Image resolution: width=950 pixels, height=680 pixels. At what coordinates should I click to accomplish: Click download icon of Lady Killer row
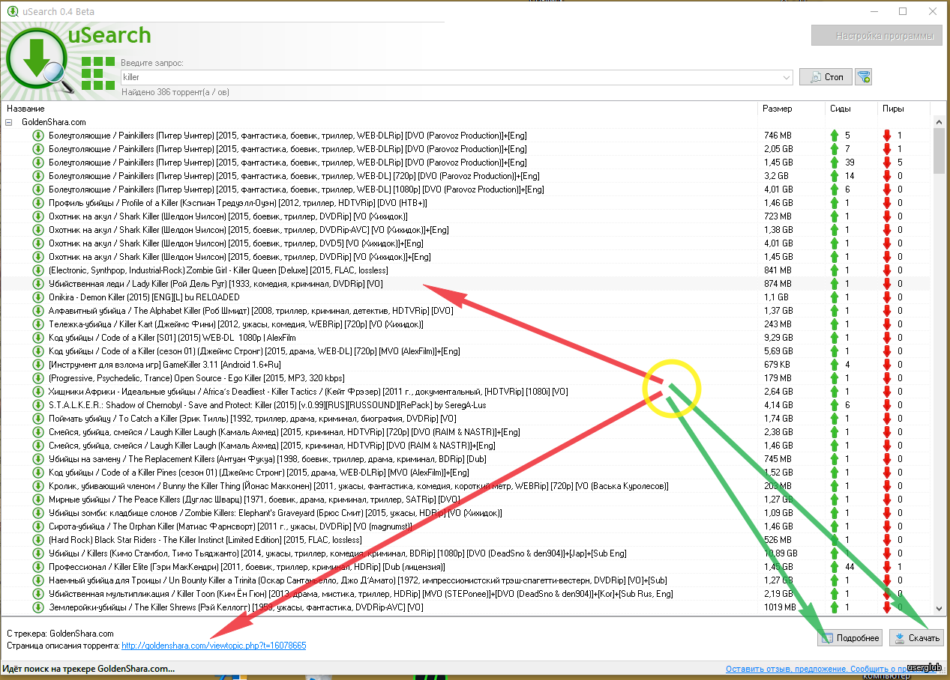38,284
